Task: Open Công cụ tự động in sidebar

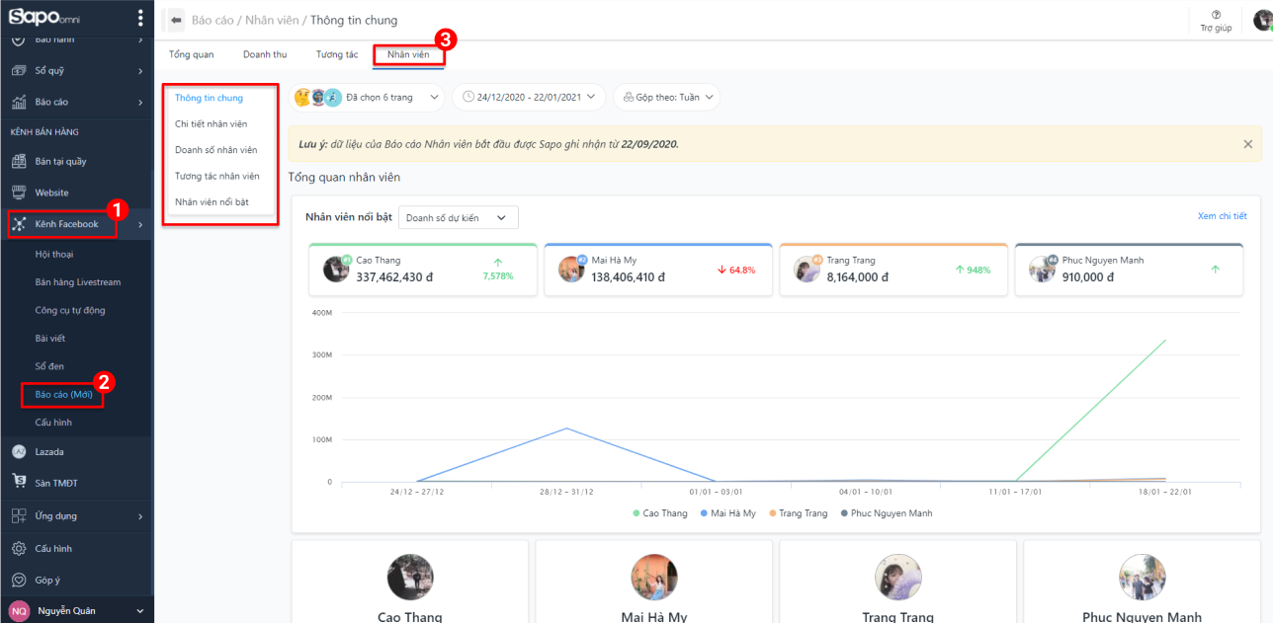Action: point(69,310)
